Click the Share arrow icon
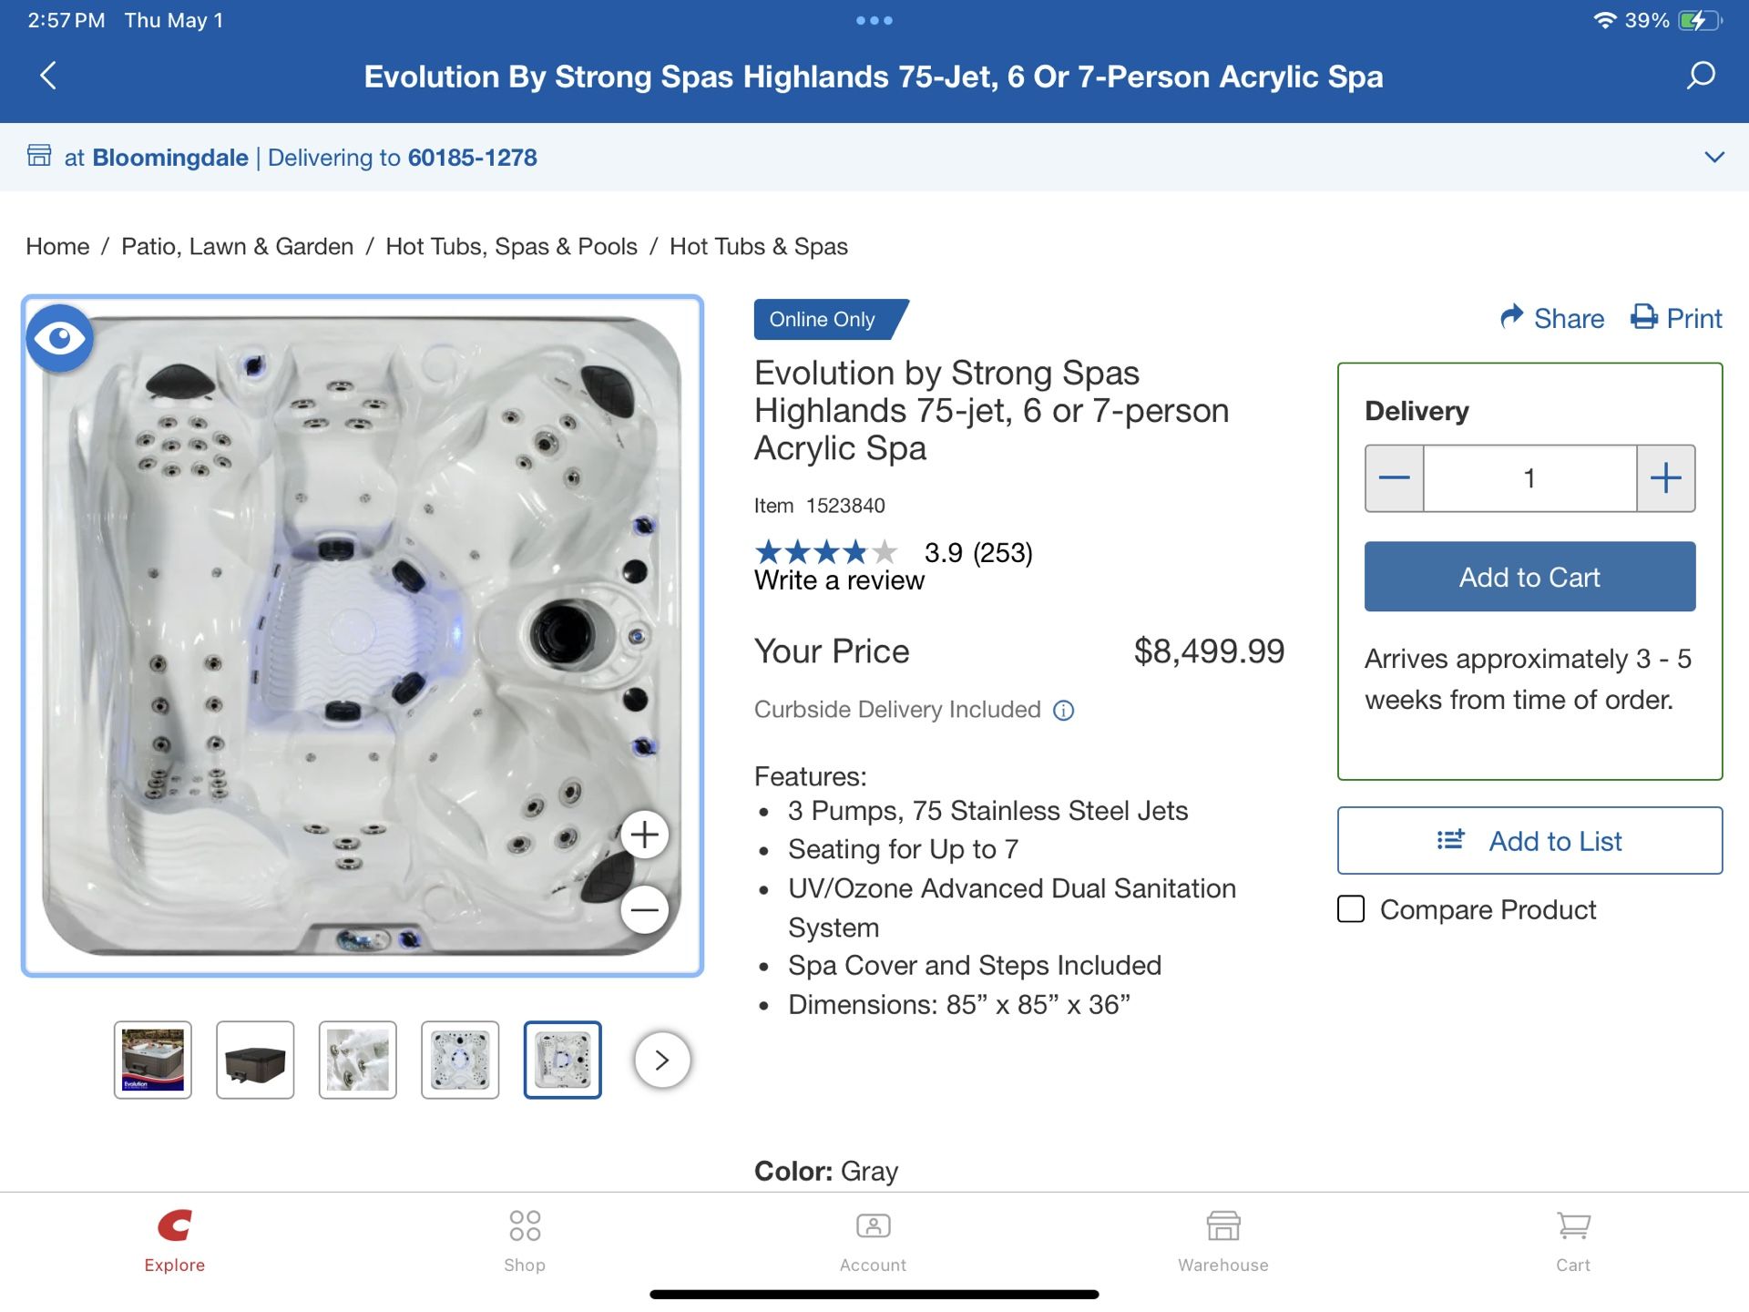Screen dimensions: 1749x1312 click(1512, 317)
